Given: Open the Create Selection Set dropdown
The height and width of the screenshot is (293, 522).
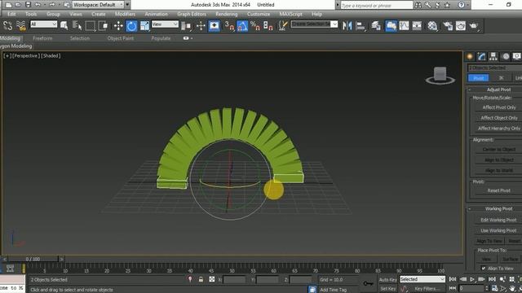Looking at the screenshot, I should click(314, 24).
